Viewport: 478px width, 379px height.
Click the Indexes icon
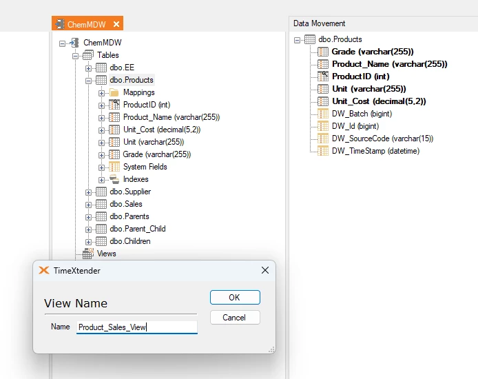tap(114, 179)
